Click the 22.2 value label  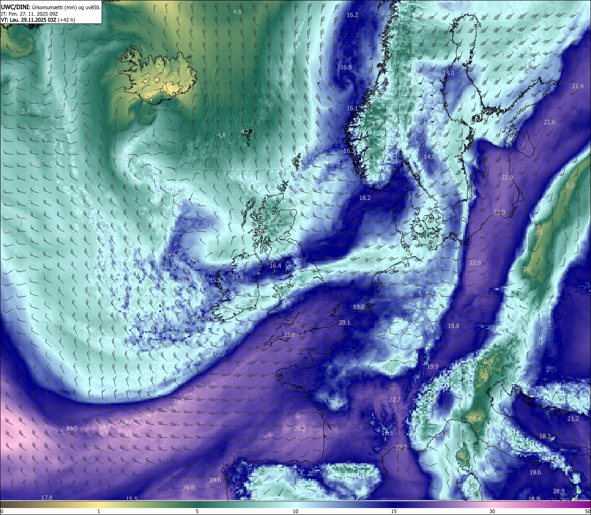(x=401, y=447)
